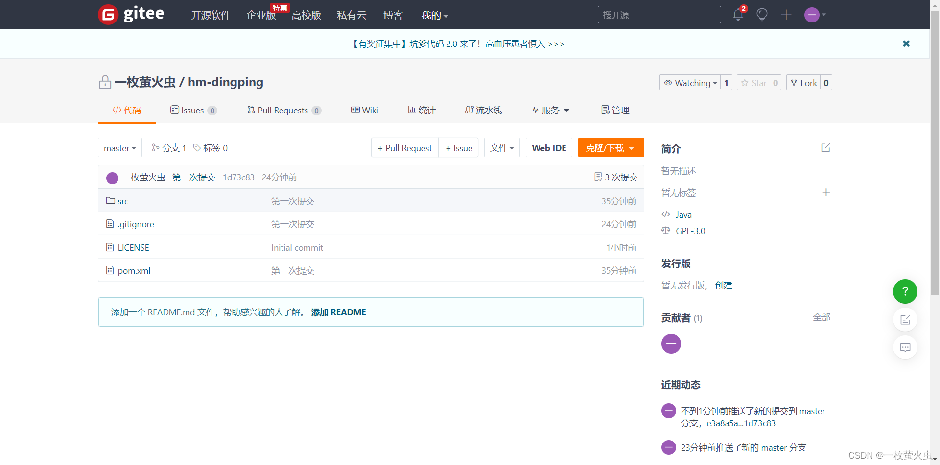Open 私有云 in top navigation

(352, 15)
